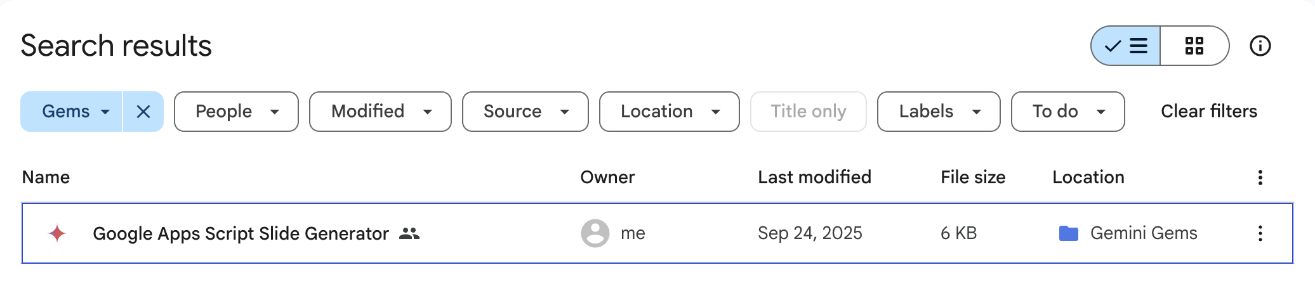
Task: Open the view details info icon
Action: (1260, 46)
